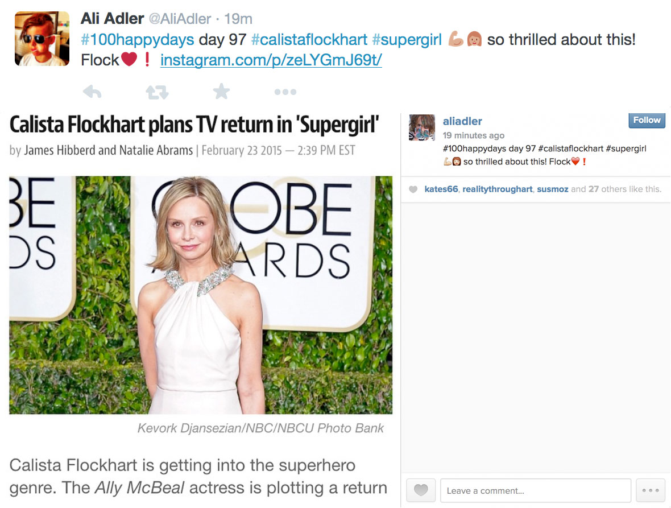Retweet Ali Adler's tweet
671x508 pixels.
157,92
